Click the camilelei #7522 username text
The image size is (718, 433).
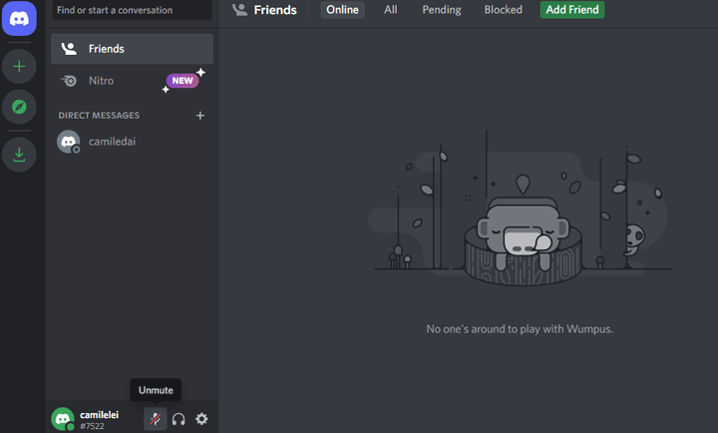(x=100, y=420)
